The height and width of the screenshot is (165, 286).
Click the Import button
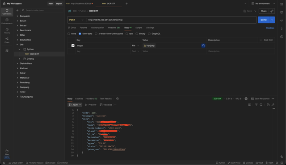point(59,4)
